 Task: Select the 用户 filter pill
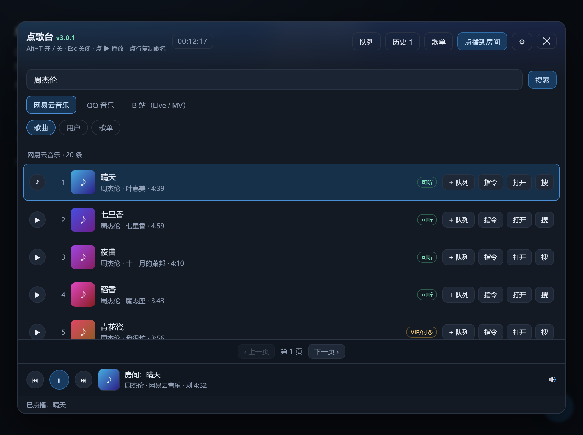click(73, 128)
